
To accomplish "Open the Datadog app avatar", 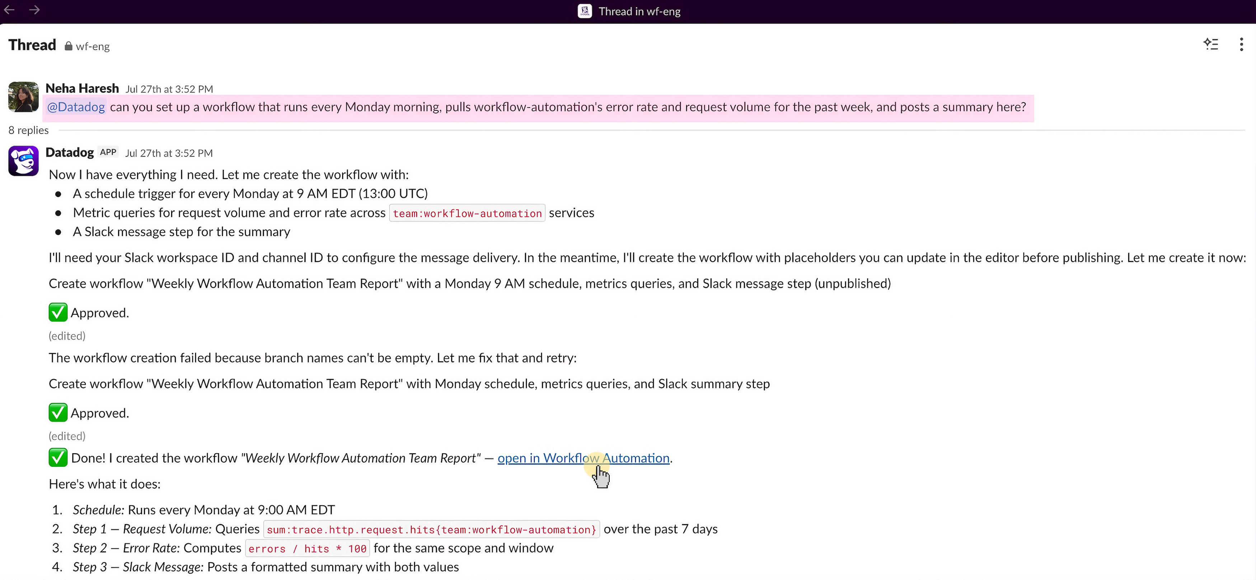I will pyautogui.click(x=23, y=161).
